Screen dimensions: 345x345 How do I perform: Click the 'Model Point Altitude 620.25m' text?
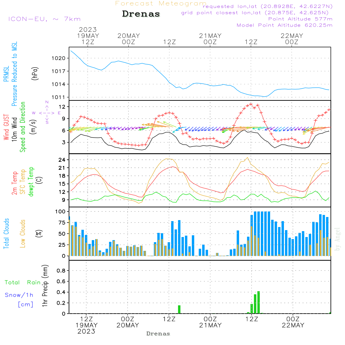tap(285, 25)
